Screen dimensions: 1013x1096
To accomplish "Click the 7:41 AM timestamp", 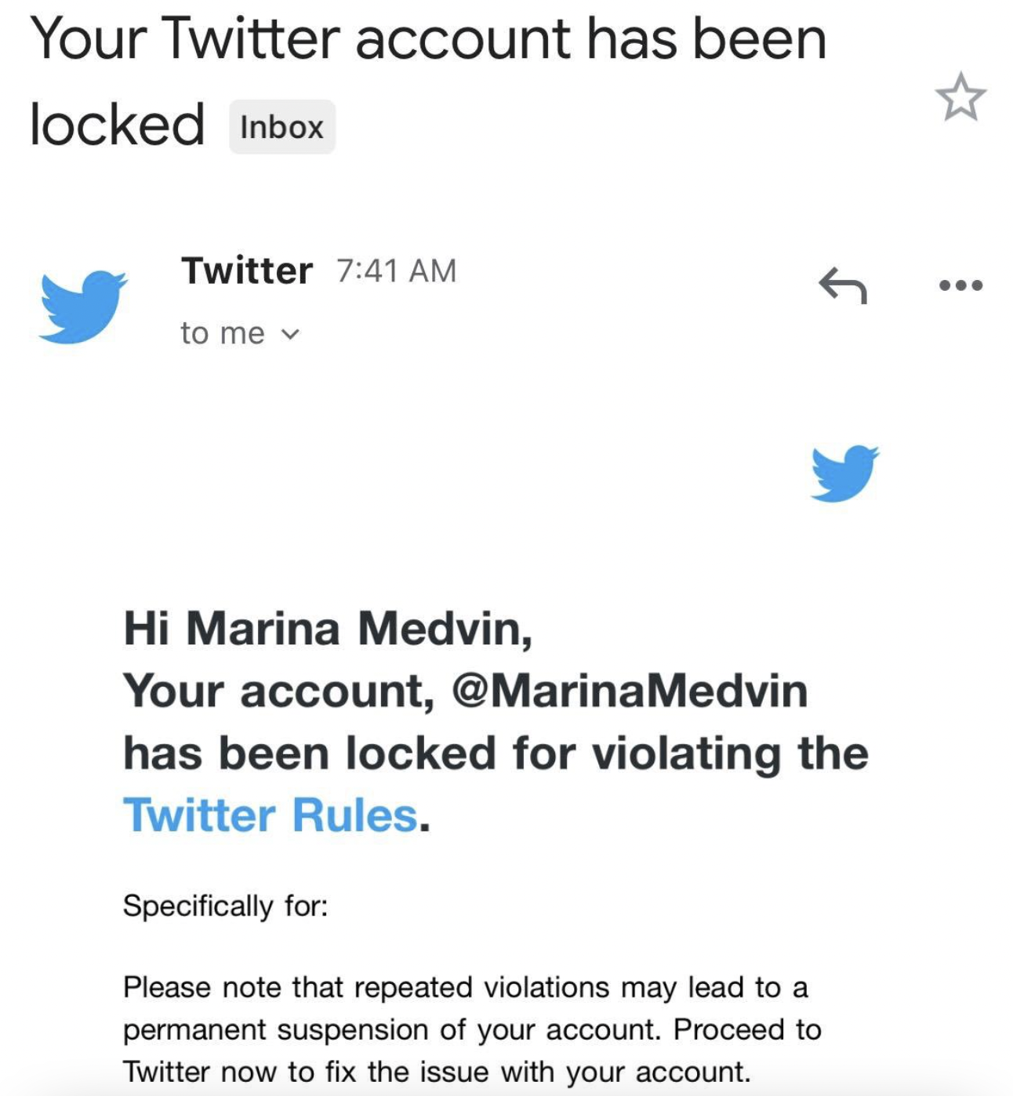I will pyautogui.click(x=397, y=271).
